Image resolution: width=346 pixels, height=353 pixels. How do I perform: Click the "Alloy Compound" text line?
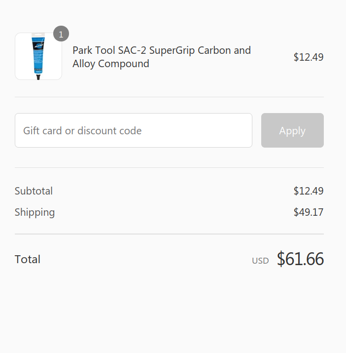(x=111, y=64)
